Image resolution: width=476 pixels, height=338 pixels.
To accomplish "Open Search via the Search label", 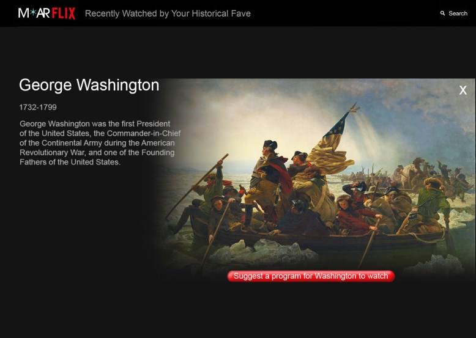I will 458,13.
